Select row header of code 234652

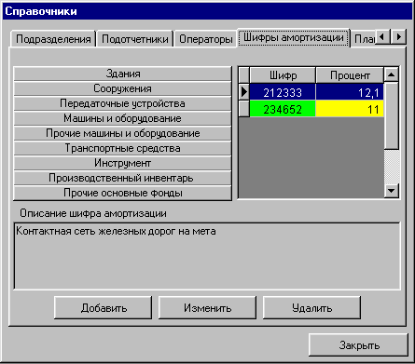point(244,109)
